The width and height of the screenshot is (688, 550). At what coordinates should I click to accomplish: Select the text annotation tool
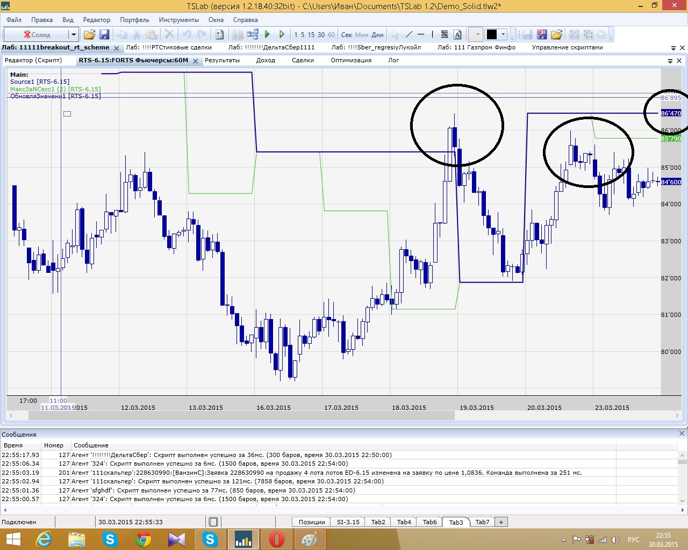click(457, 34)
